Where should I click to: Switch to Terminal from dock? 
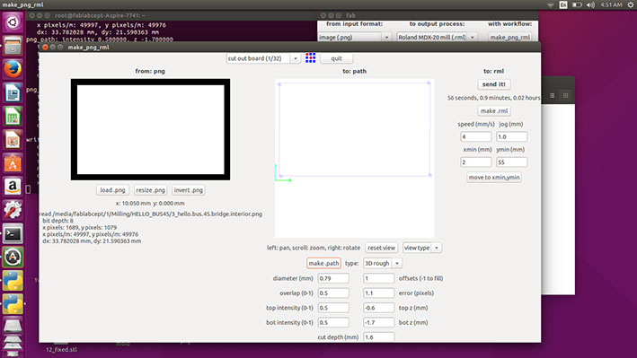13,234
